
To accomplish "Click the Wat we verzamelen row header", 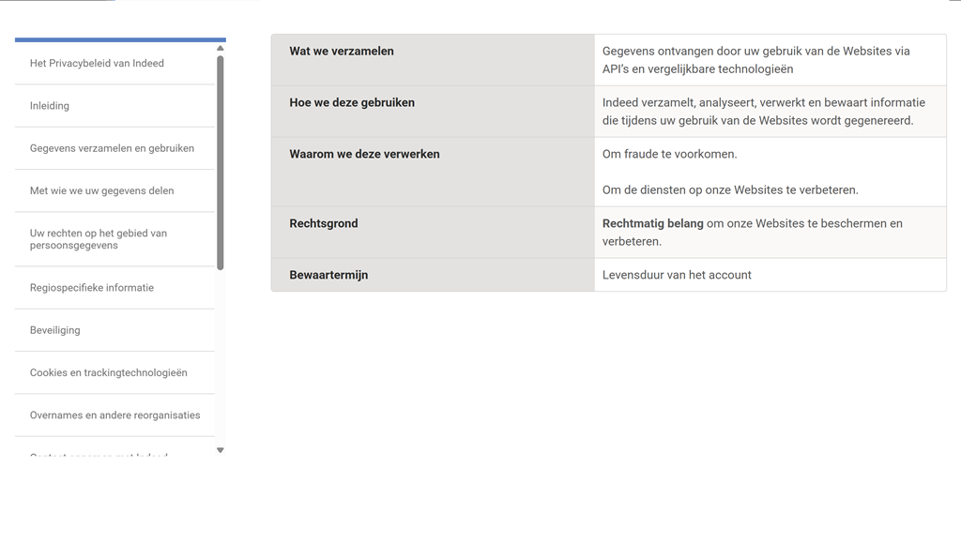I will 342,52.
